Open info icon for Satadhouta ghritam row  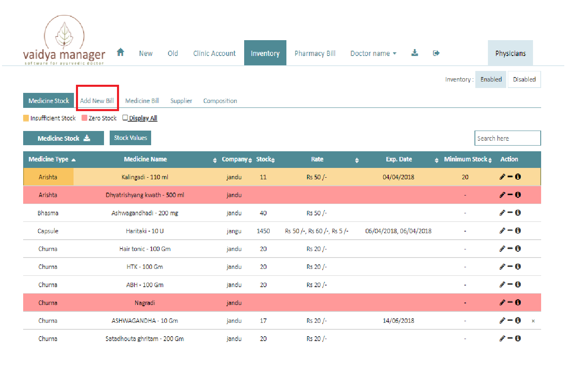tap(518, 338)
